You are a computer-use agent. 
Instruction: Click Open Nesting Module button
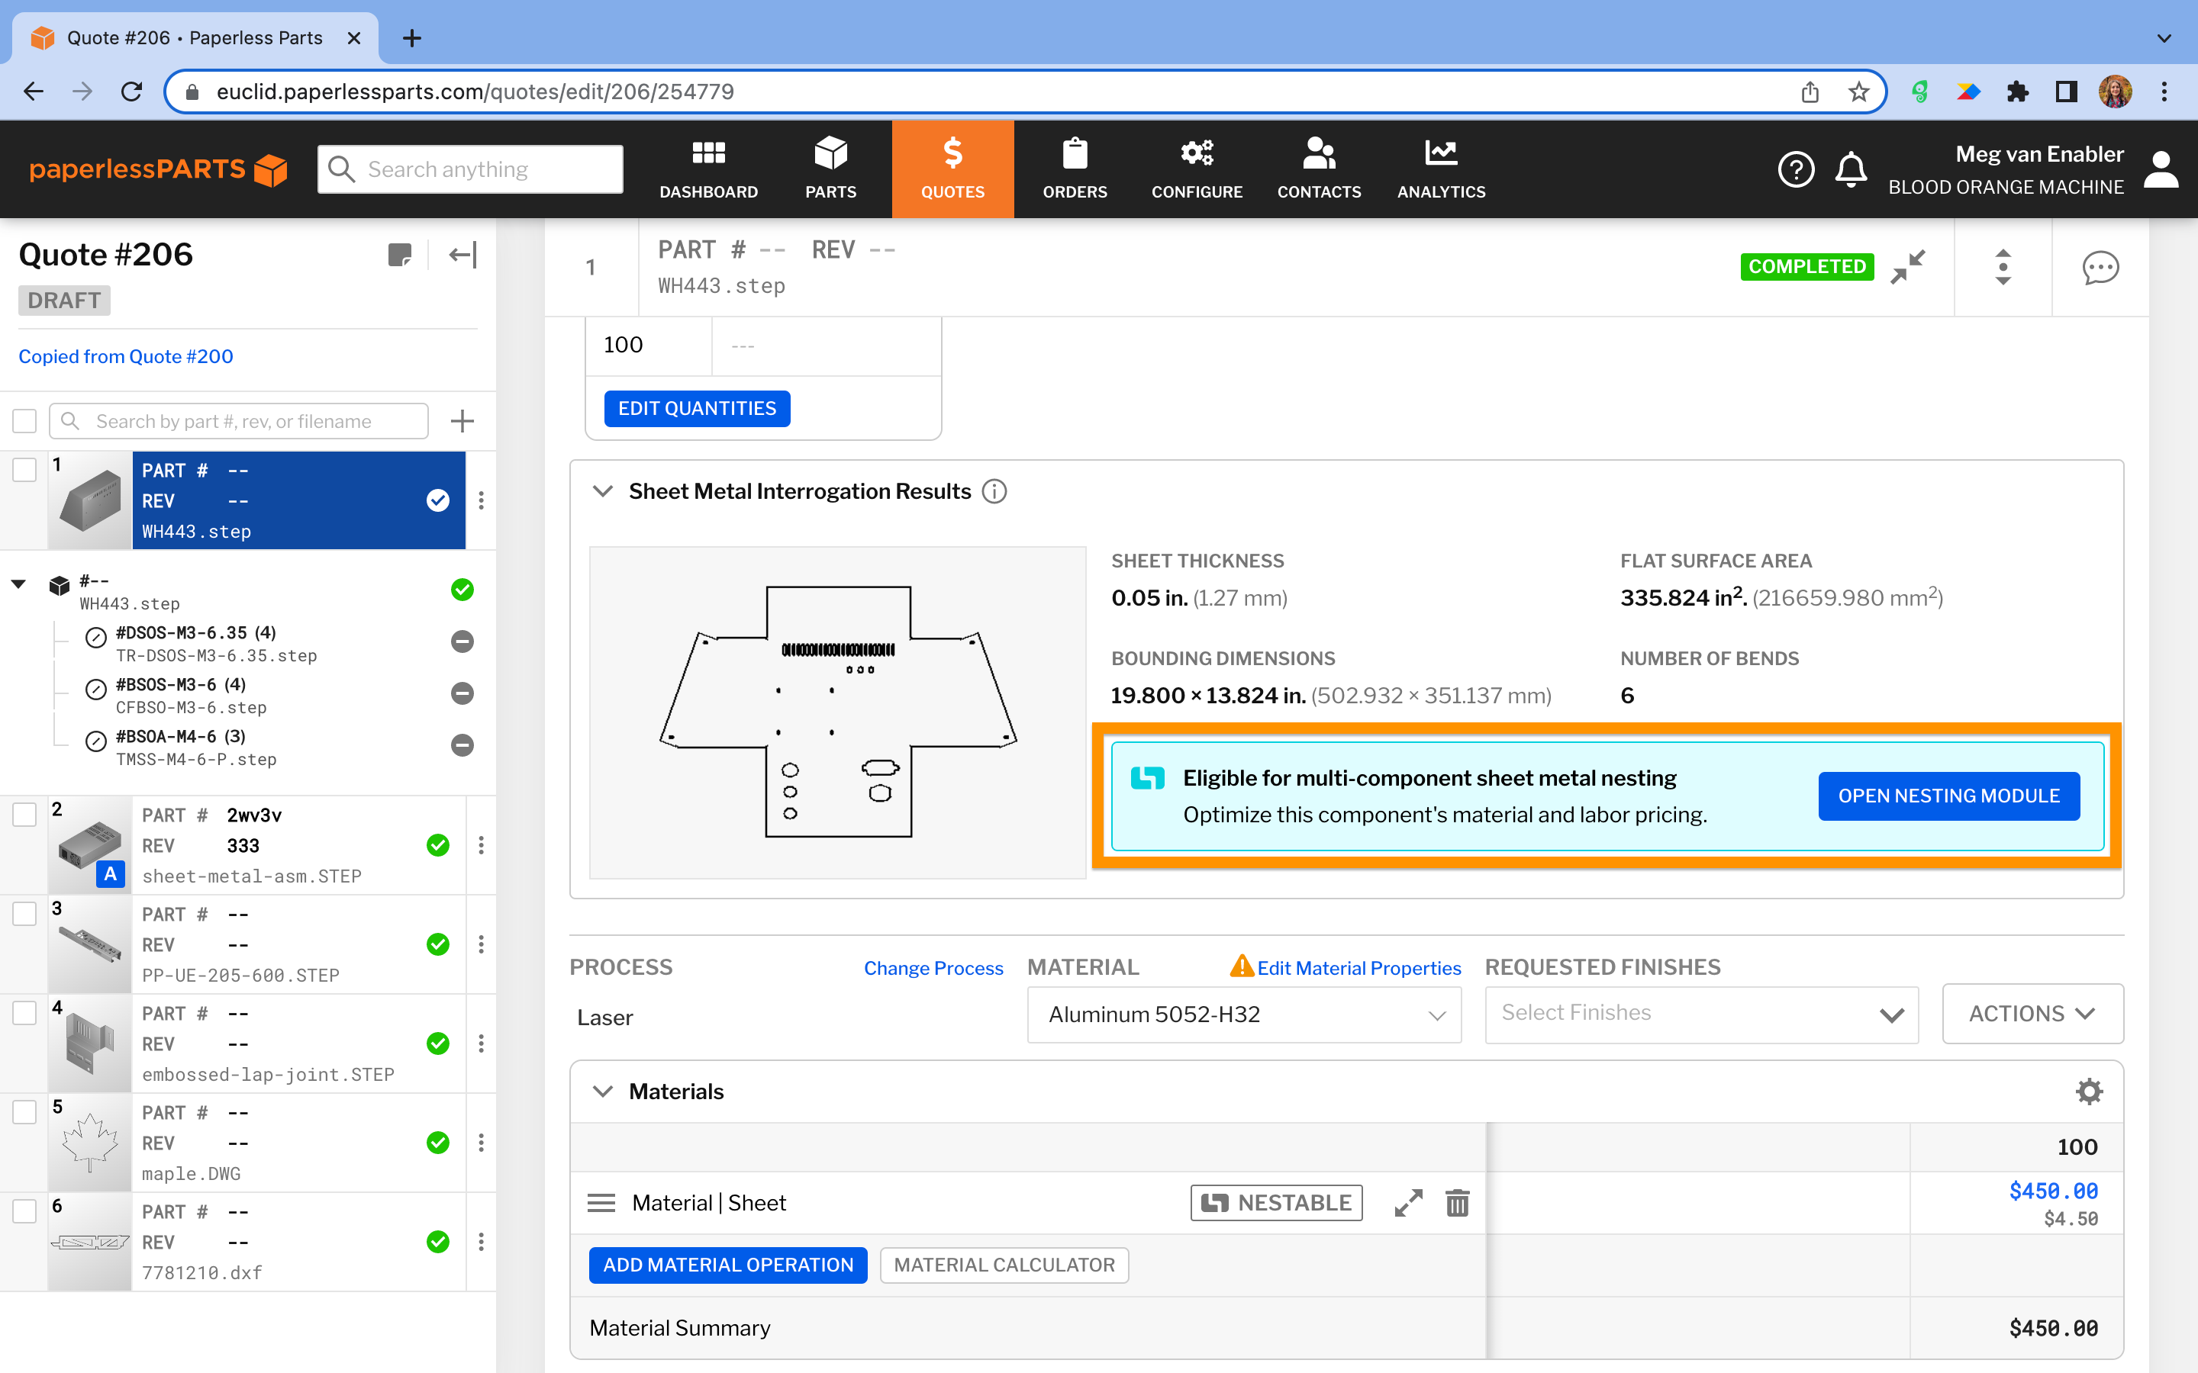click(x=1948, y=796)
